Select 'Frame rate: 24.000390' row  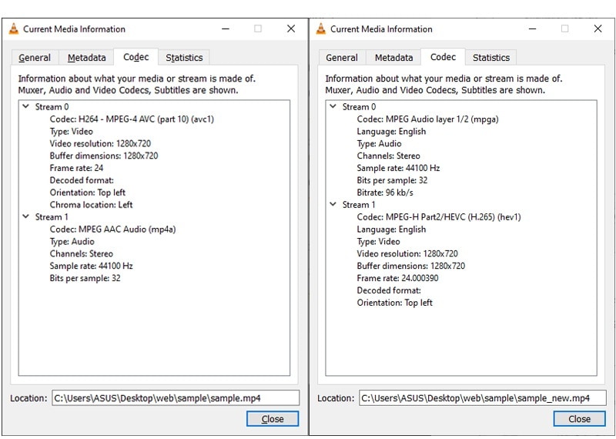coord(397,278)
